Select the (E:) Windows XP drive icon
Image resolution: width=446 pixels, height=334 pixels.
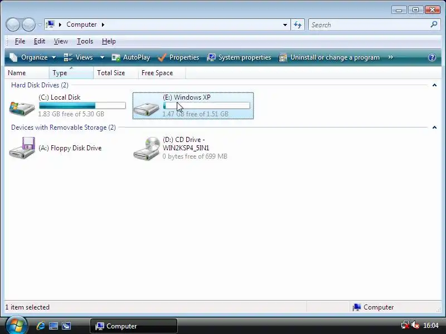point(146,109)
